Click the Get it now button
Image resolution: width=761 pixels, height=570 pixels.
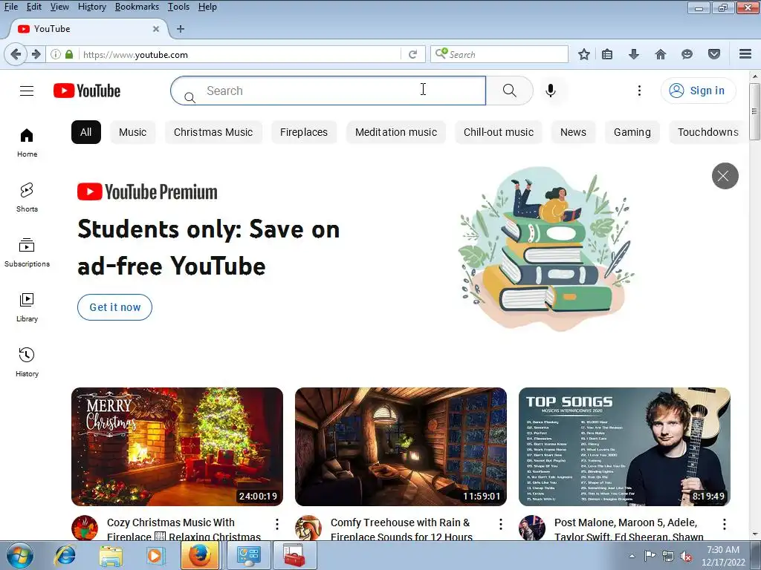(x=114, y=307)
